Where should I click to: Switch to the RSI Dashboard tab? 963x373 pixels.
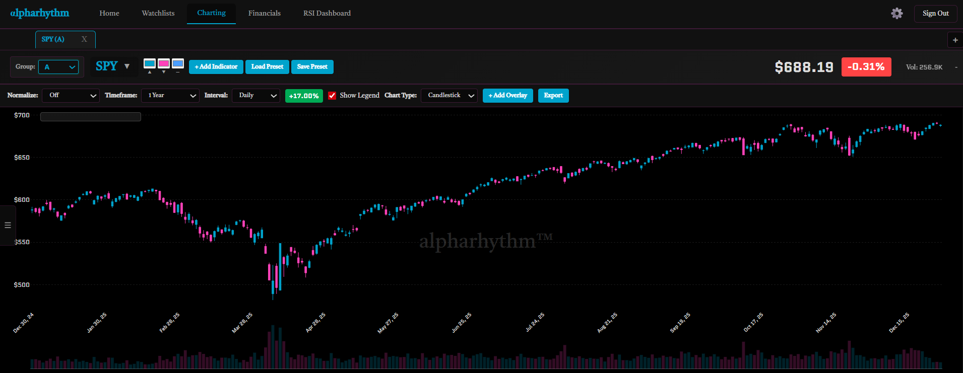[x=327, y=13]
